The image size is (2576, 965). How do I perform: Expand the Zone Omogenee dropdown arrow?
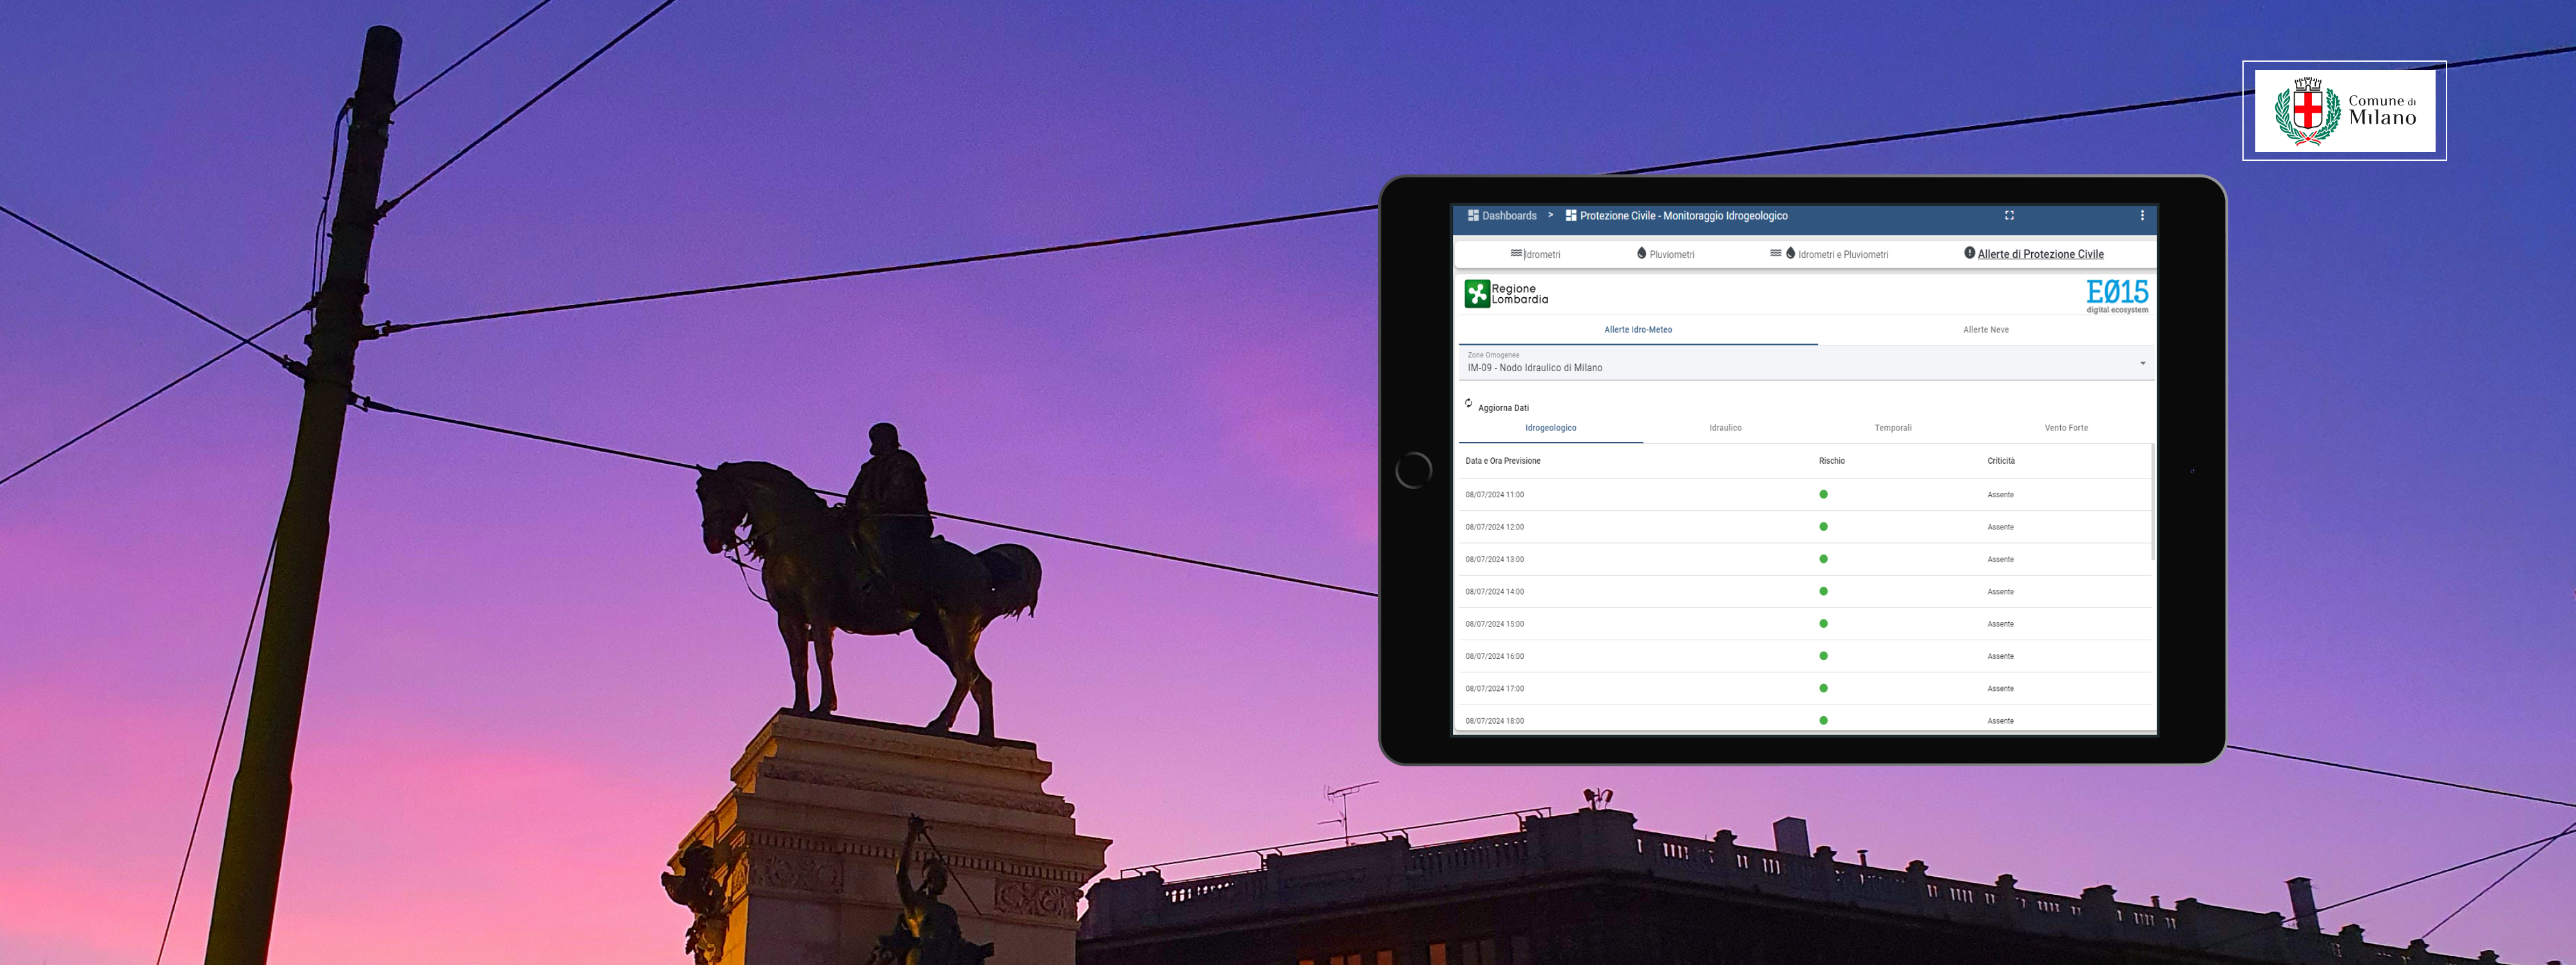2142,363
